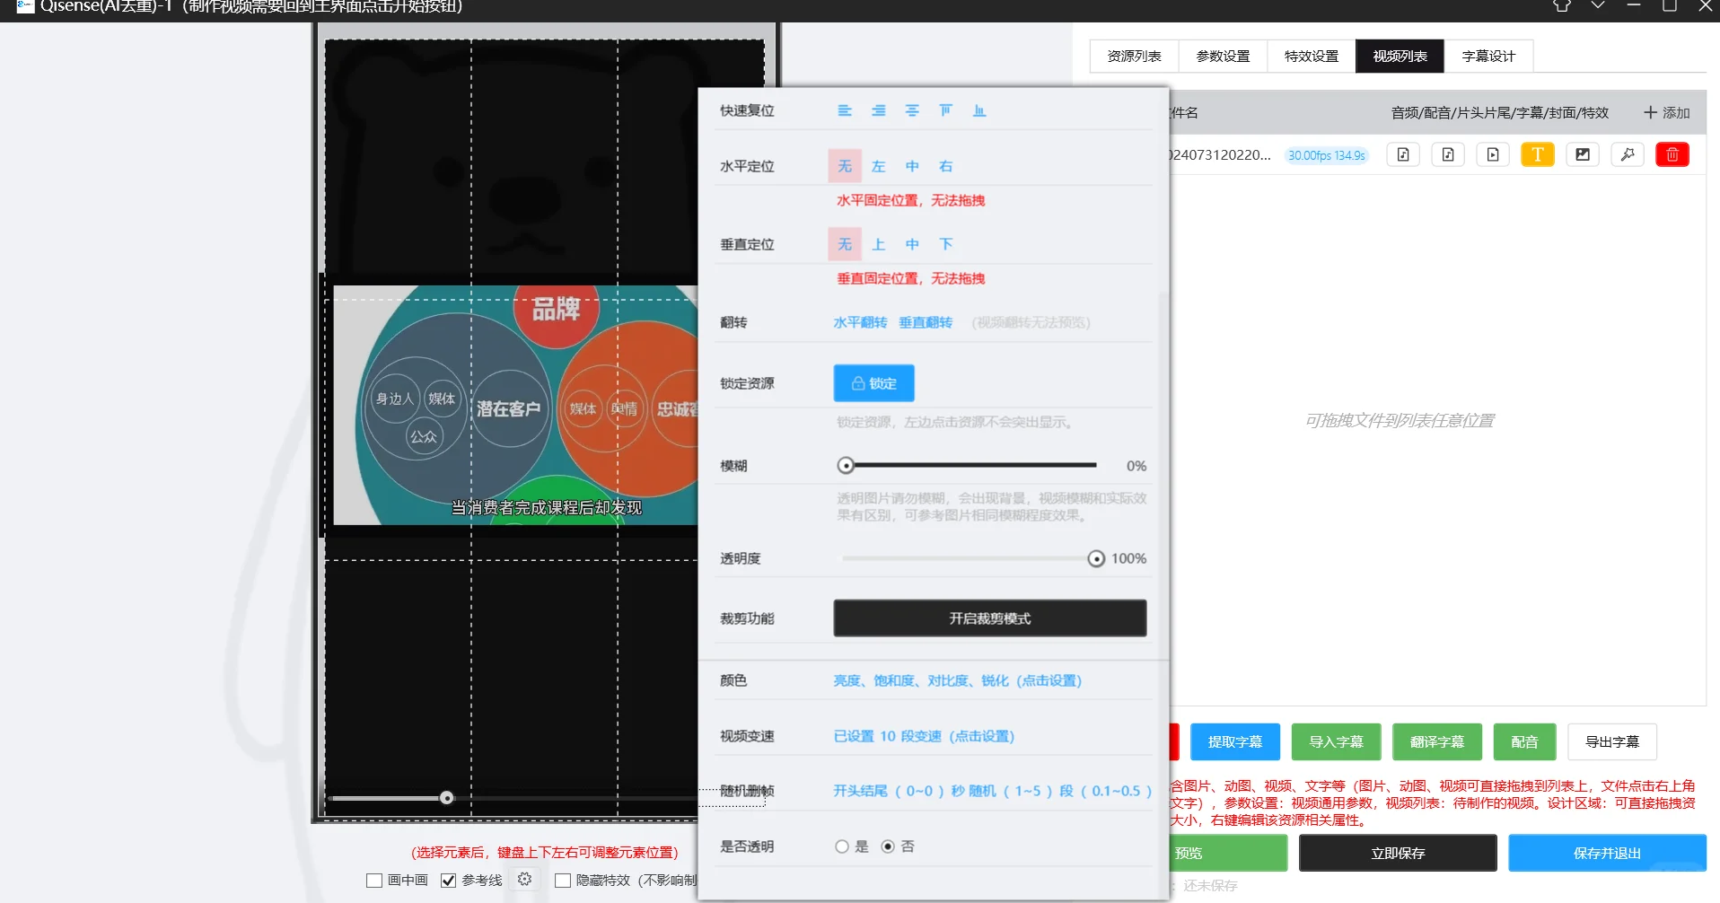Click the 文件名 column header
Image resolution: width=1720 pixels, height=903 pixels.
point(1184,112)
